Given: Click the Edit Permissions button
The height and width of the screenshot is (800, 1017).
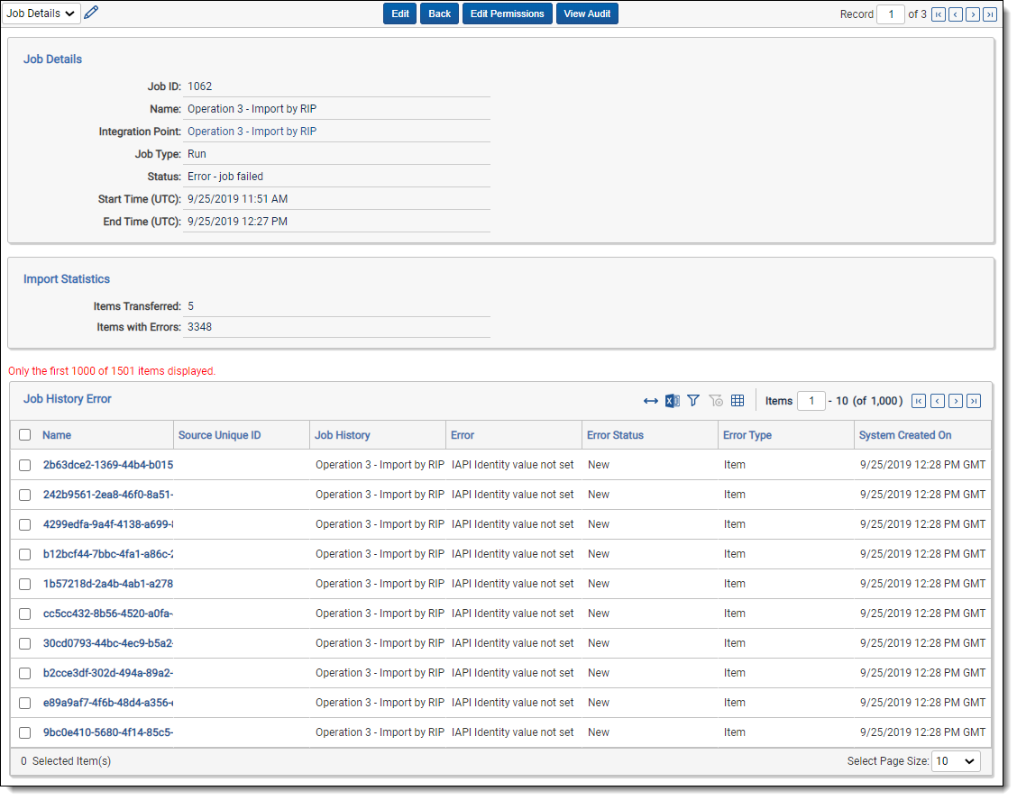Looking at the screenshot, I should coord(507,14).
